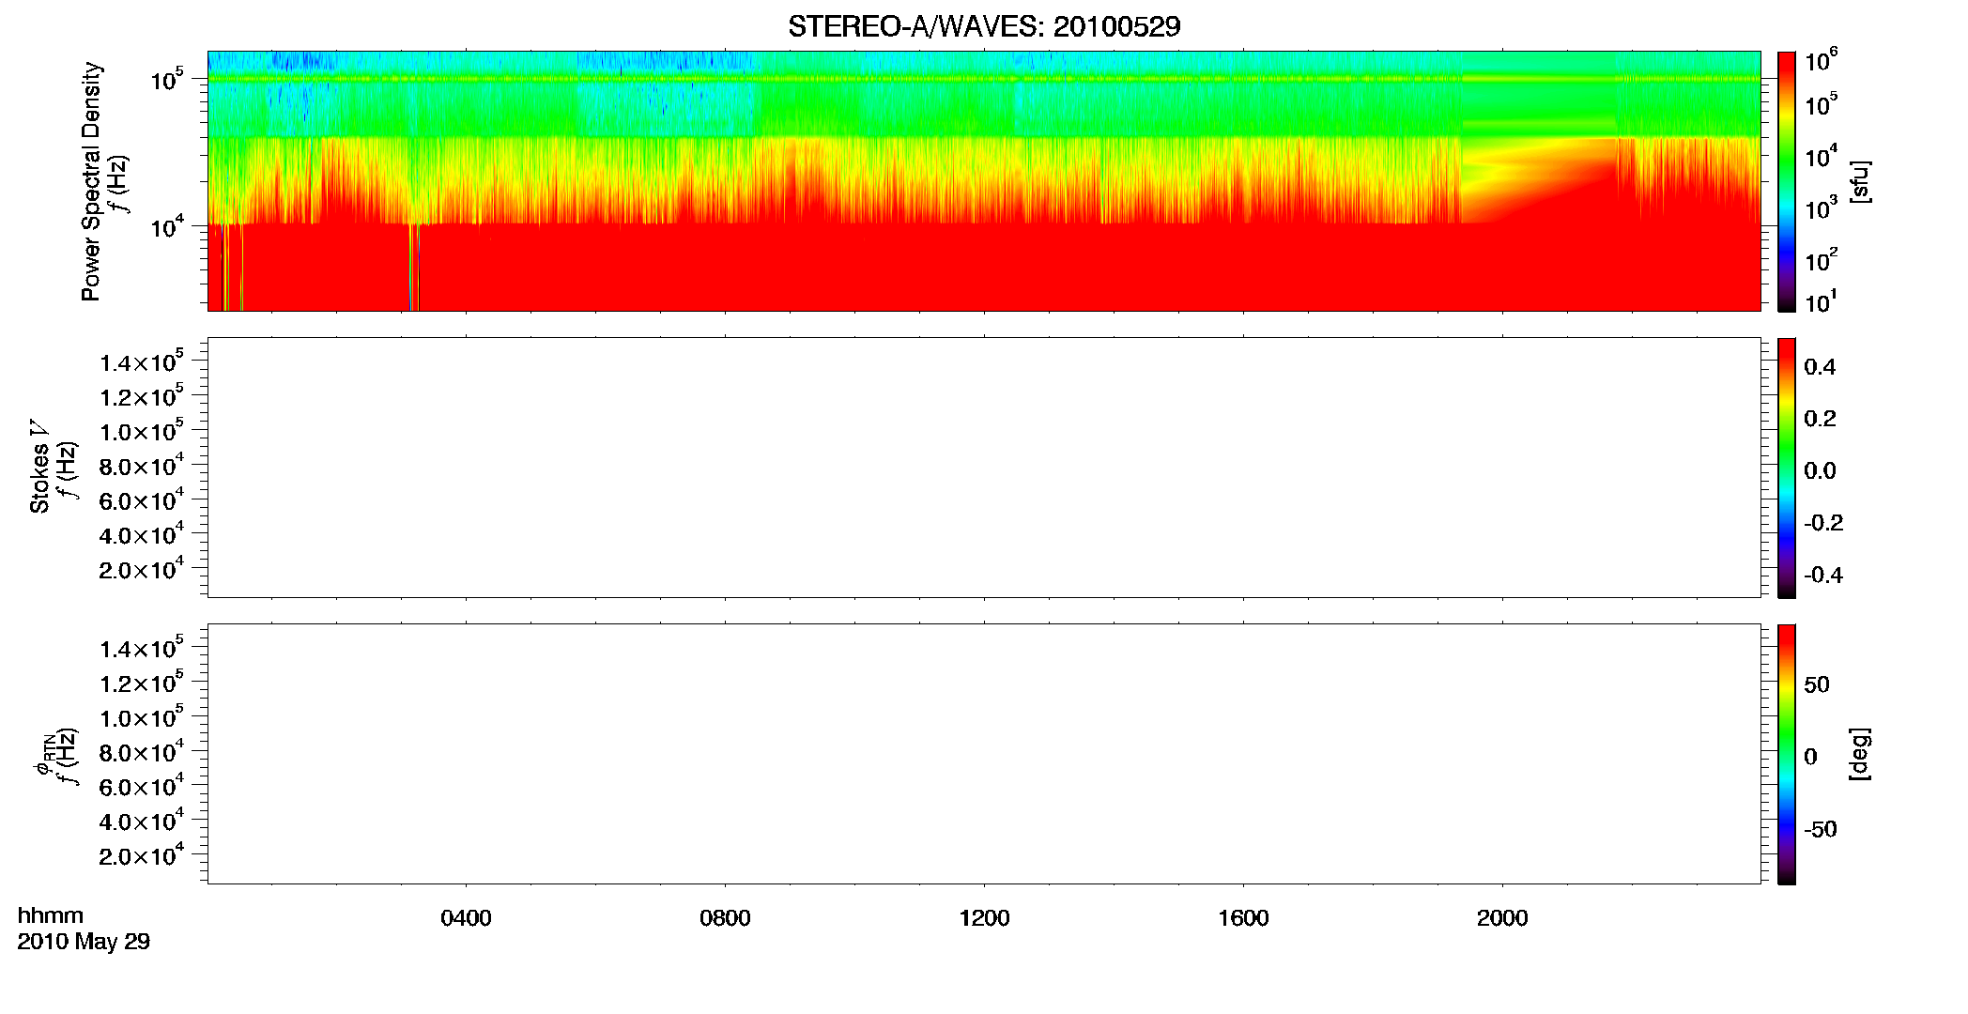Click the 2.0×10^4 tick in phi RTN panel

142,854
